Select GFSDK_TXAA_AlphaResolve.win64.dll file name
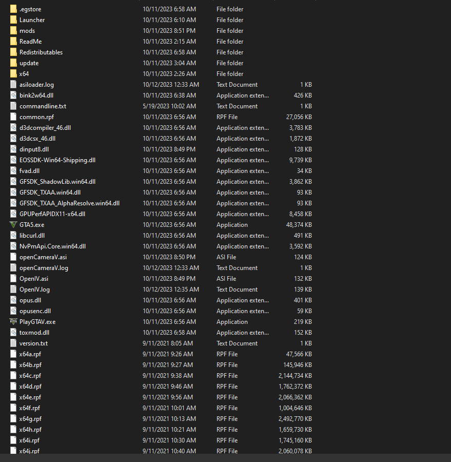Image resolution: width=451 pixels, height=462 pixels. click(69, 203)
